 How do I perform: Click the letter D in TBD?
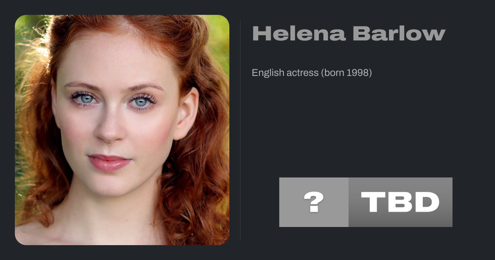pos(427,202)
